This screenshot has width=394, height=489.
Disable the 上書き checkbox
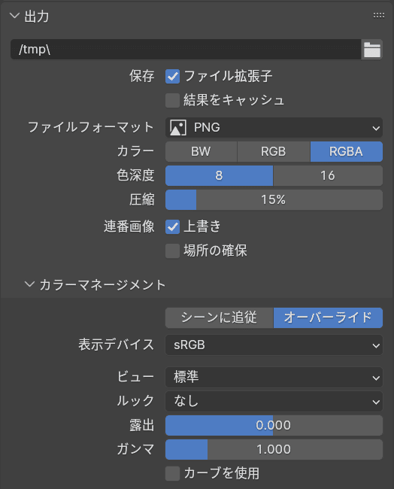coord(172,226)
